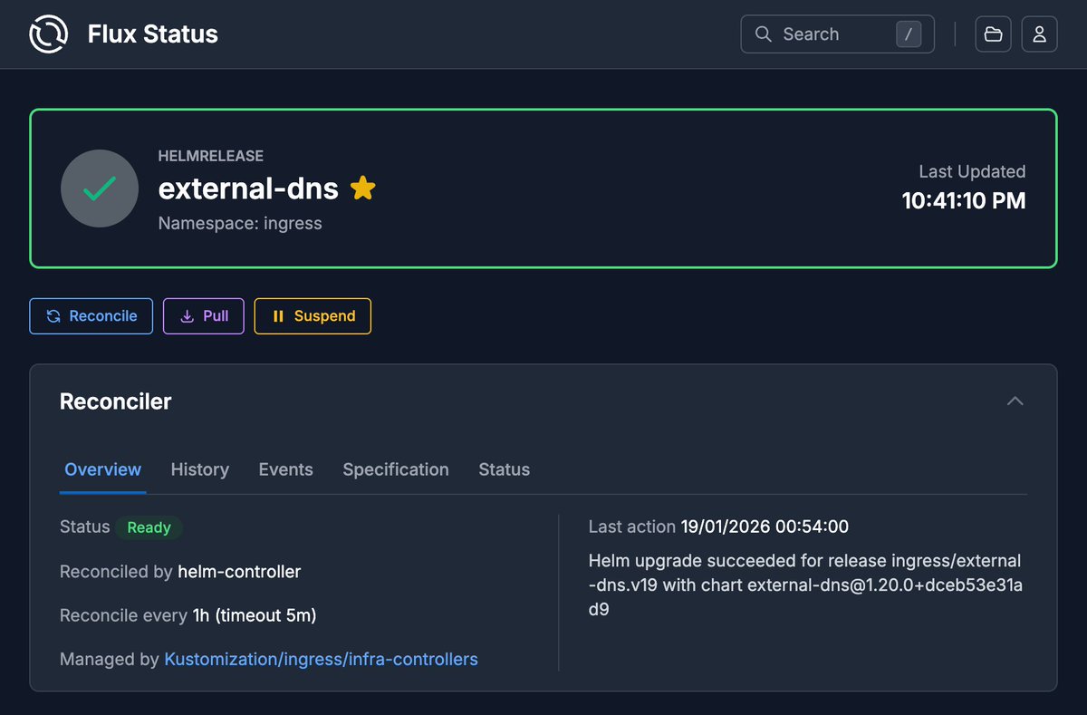This screenshot has width=1087, height=715.
Task: Click the Ready status badge
Action: coord(149,527)
